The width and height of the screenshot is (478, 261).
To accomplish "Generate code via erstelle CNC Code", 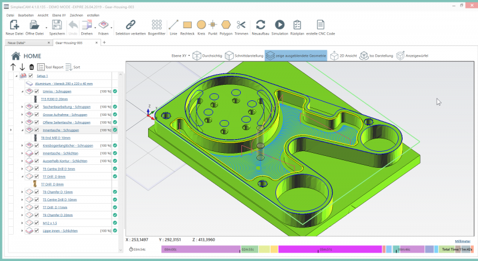I will 320,27.
